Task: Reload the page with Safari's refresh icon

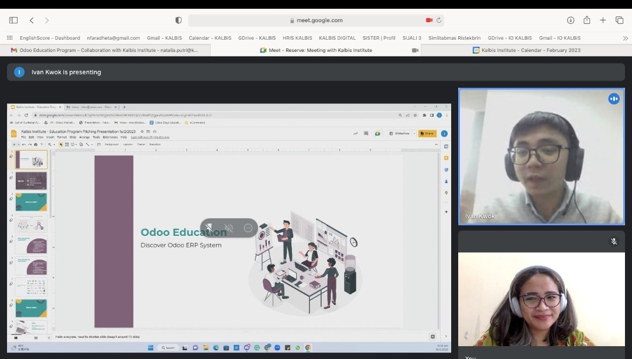Action: 439,20
